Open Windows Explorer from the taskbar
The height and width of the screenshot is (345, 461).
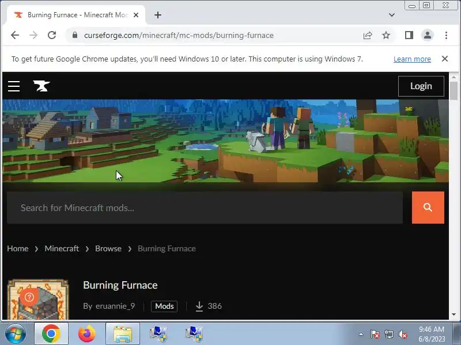pos(123,334)
